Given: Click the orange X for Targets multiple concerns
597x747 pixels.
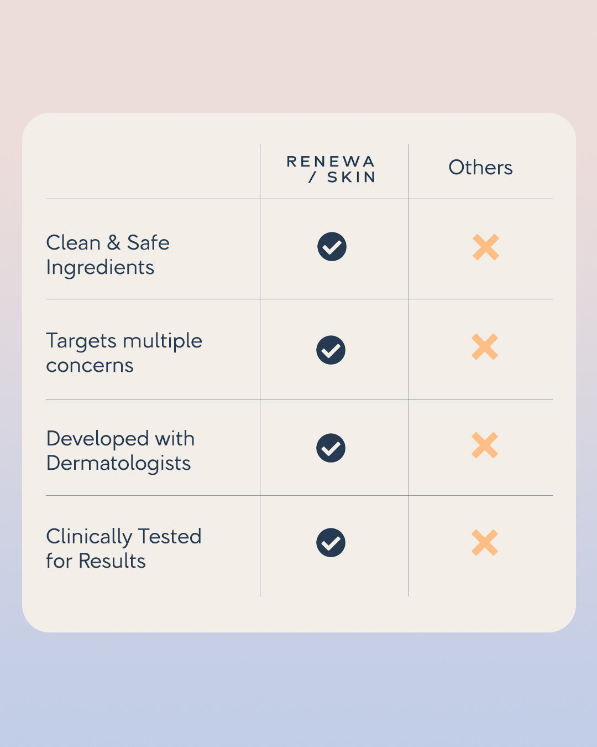Looking at the screenshot, I should [x=485, y=347].
